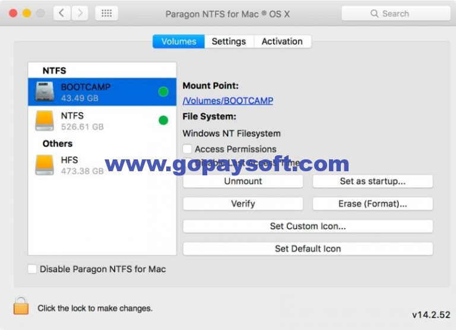Viewport: 456px width, 330px height.
Task: Click the Mount Point label
Action: [211, 86]
